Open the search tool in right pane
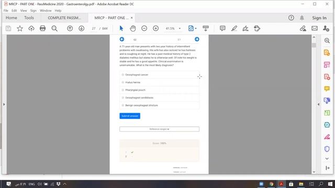This screenshot has height=188, width=335. point(327,41)
